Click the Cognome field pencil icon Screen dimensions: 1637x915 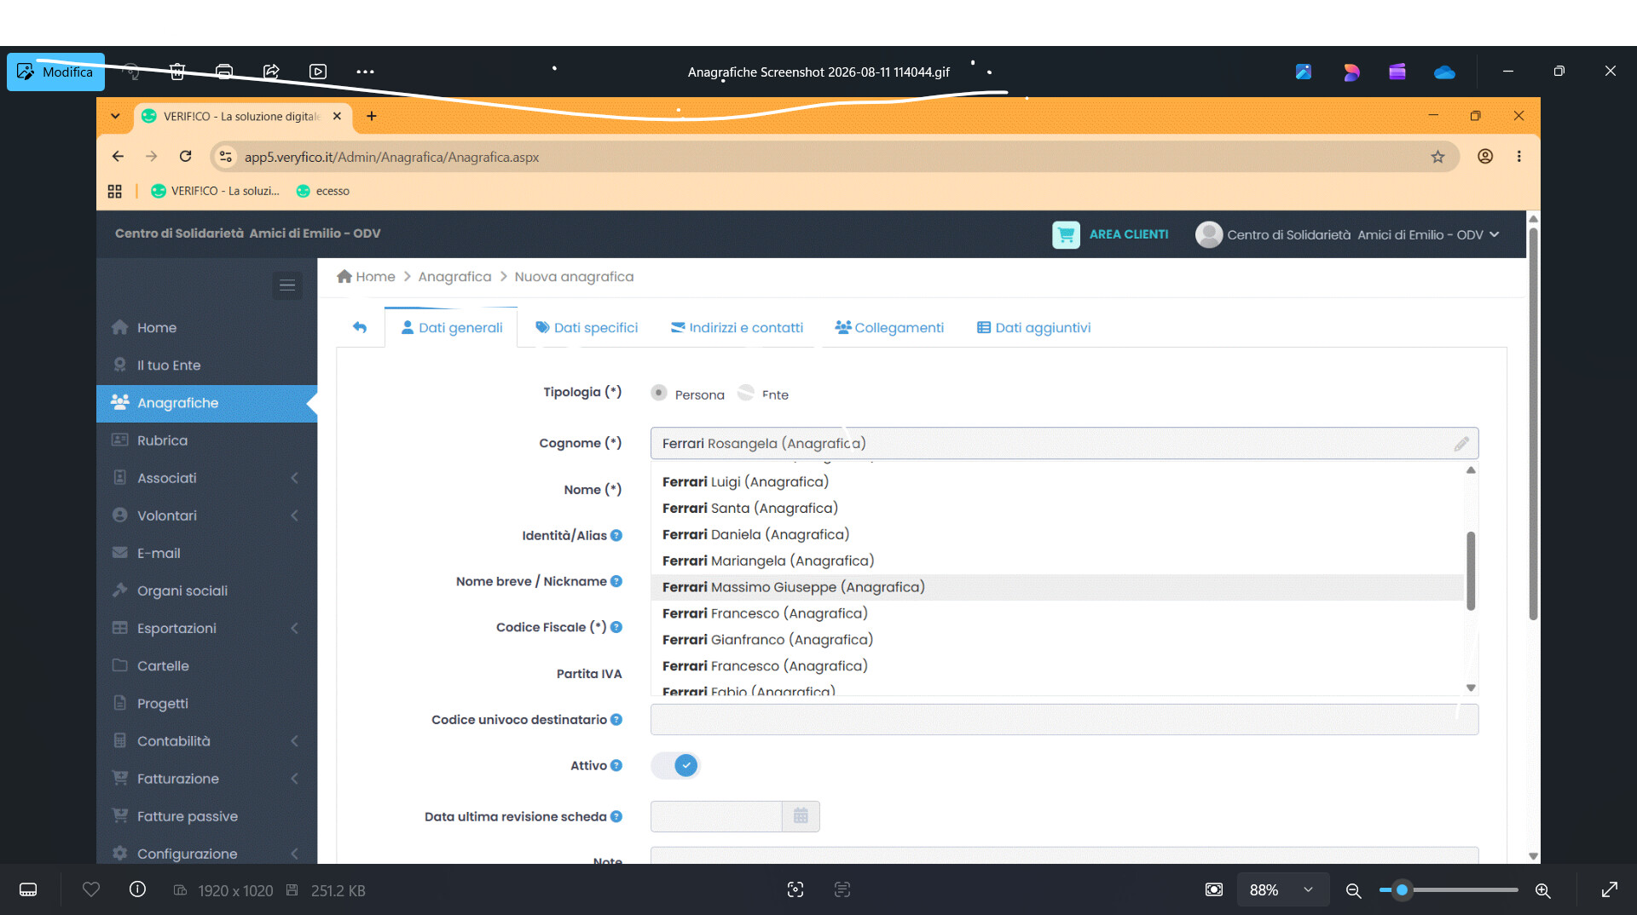(1461, 444)
